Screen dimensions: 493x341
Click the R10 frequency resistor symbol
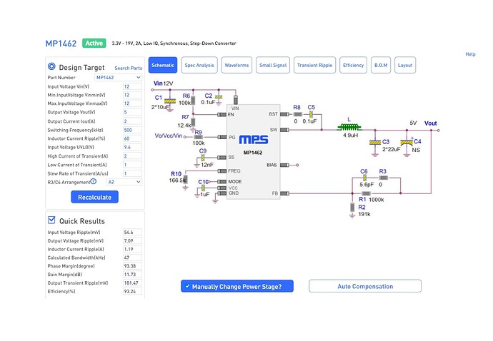tap(185, 179)
